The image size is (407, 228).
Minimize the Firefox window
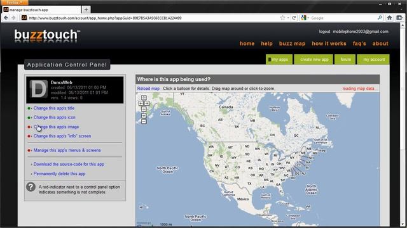coord(380,4)
